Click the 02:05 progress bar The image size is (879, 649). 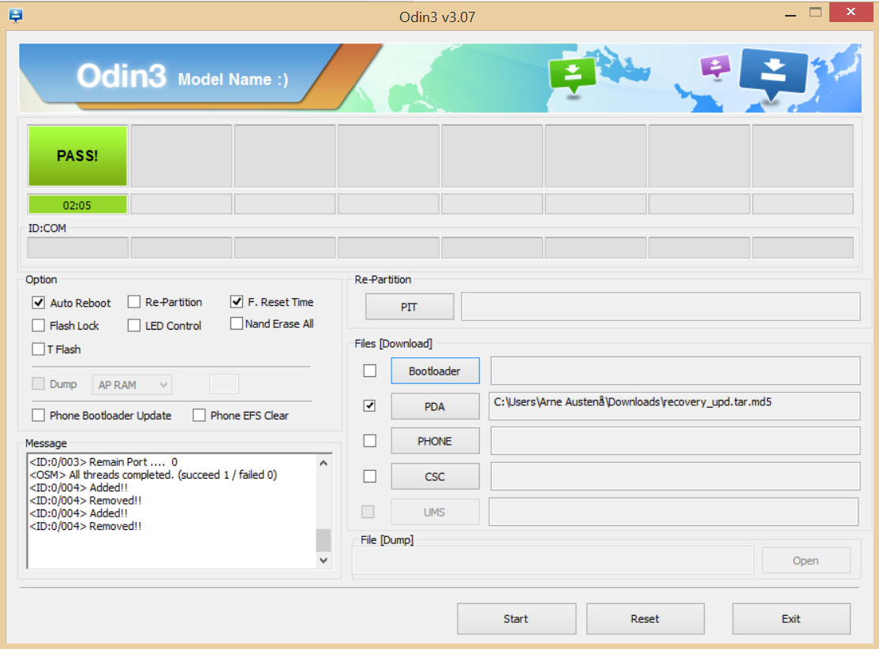77,205
